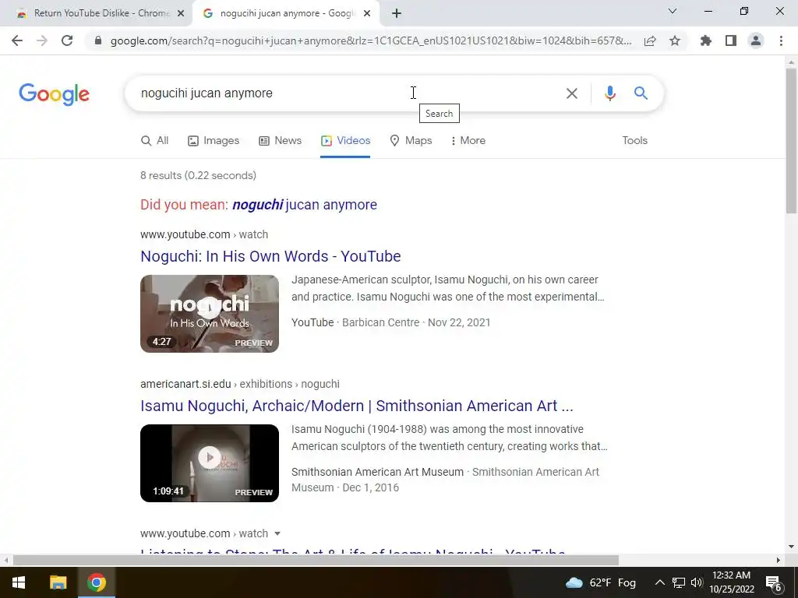Click suggested spelling noguchi jucan anymore
Image resolution: width=798 pixels, height=598 pixels.
[x=305, y=205]
